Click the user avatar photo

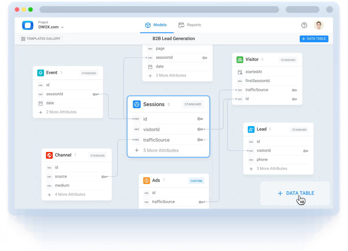pos(319,25)
